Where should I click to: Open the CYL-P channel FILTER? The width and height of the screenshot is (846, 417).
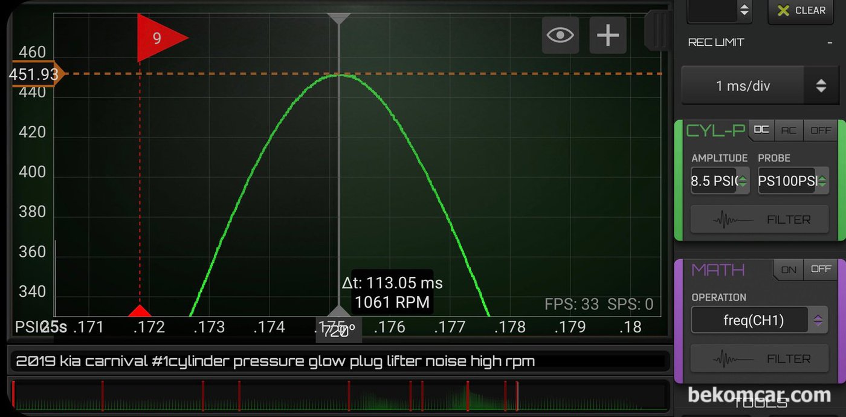point(760,219)
